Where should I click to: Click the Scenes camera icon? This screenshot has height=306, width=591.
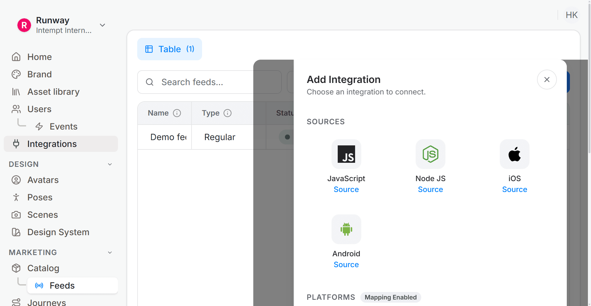point(16,215)
